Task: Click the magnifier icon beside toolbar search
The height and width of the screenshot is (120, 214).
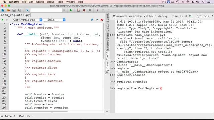Action: tap(64, 10)
